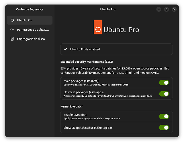Toggle Main packages (esm-infra) switch
Viewport: 184px width, 143px height.
coord(164,83)
